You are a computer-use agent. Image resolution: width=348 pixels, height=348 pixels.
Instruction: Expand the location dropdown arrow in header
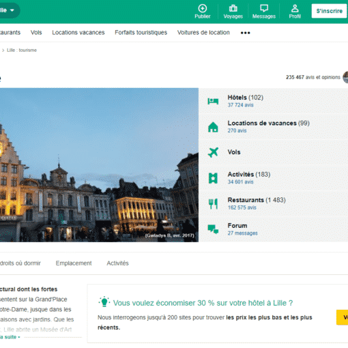point(12,10)
